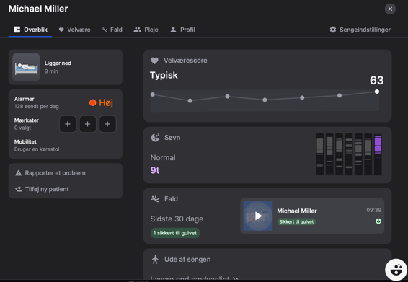
Task: Click the Overblik dashboard icon
Action: coord(17,30)
